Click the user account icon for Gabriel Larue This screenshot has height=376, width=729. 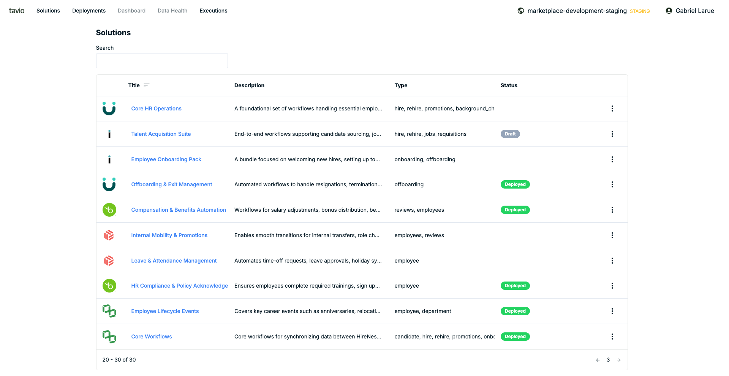pyautogui.click(x=669, y=11)
